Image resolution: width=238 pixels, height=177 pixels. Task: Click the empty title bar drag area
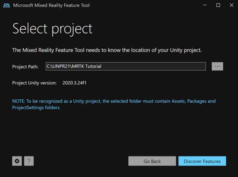click(x=143, y=5)
